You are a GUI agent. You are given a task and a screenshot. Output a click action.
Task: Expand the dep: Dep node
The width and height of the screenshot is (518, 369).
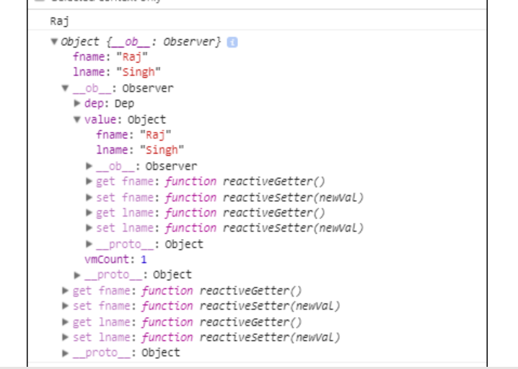pos(77,104)
